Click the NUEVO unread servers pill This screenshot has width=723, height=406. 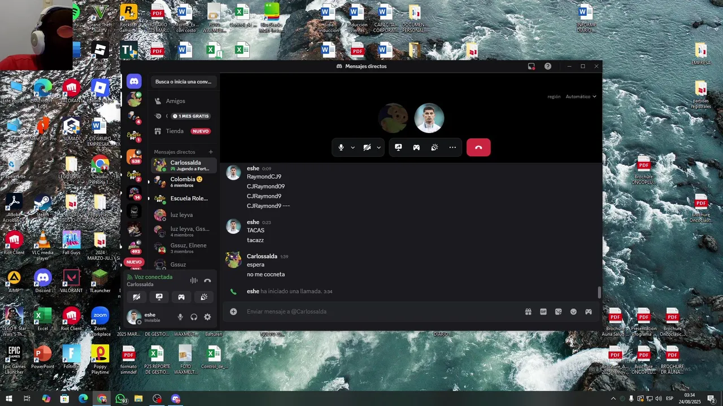134,262
